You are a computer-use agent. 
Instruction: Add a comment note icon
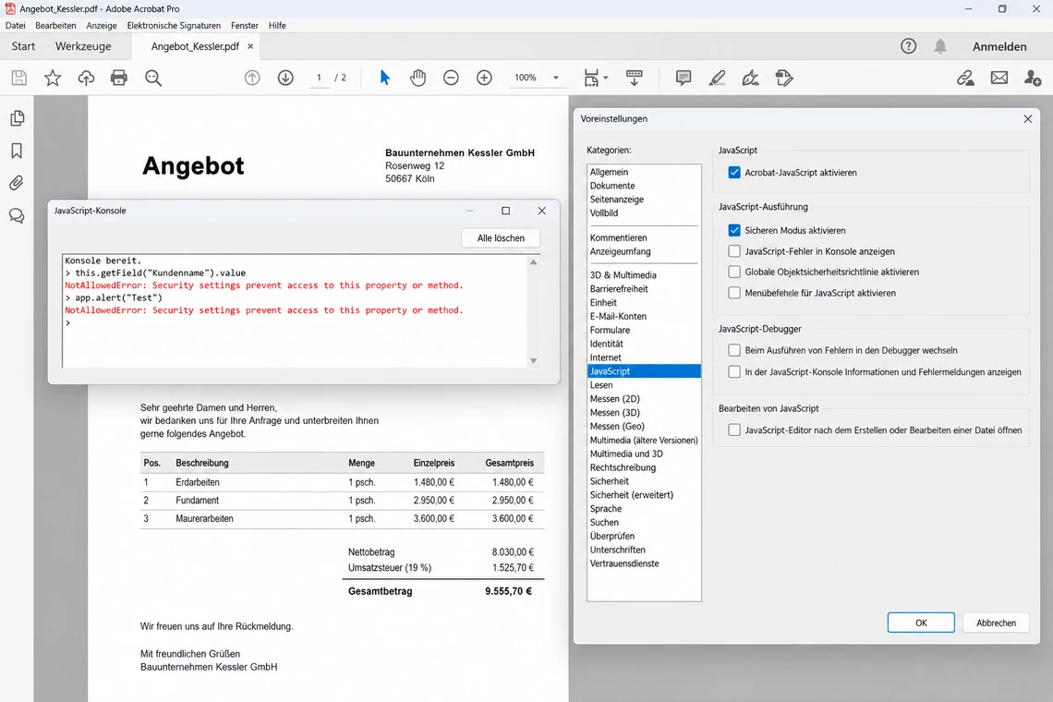coord(684,78)
